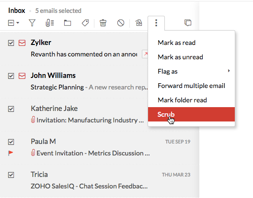The image size is (253, 198).
Task: Click the red flag on Paula M email
Action: tap(11, 153)
